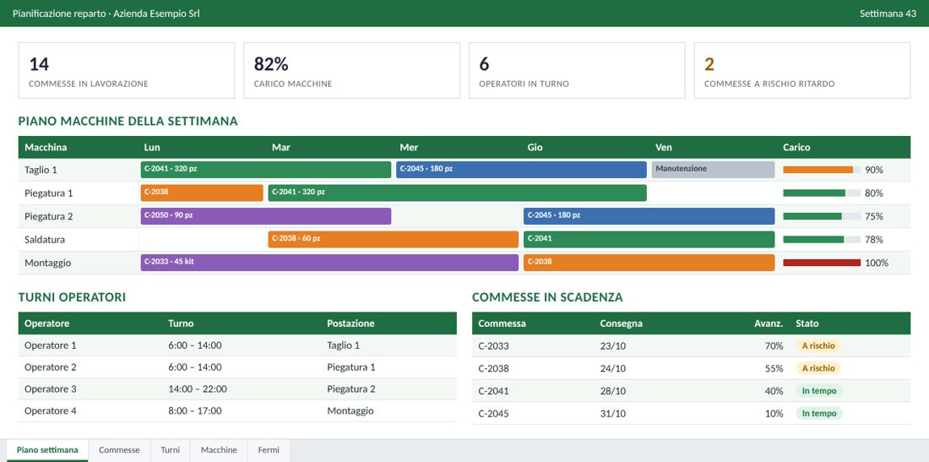Screen dimensions: 929x462
Task: Click A rischio badge for C-2038
Action: click(818, 368)
